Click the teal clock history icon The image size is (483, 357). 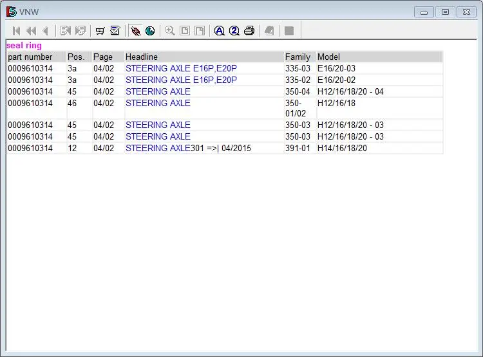(150, 31)
